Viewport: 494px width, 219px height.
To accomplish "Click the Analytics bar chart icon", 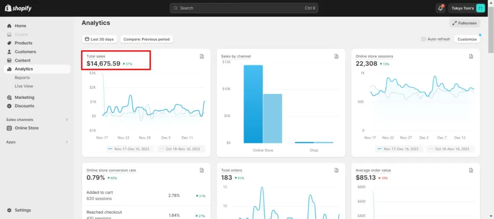I will (x=9, y=69).
